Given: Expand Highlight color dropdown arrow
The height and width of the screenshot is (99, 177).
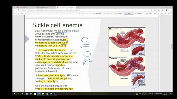Looking at the screenshot, I should pos(144,13).
